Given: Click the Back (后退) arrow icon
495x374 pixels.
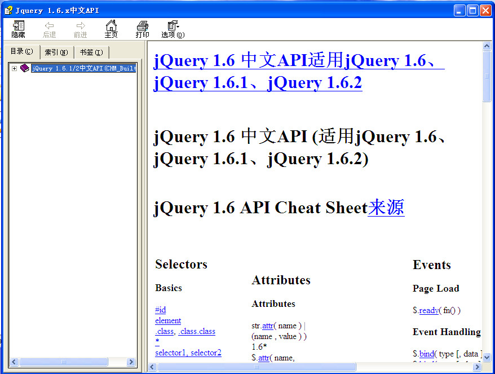Looking at the screenshot, I should coord(49,25).
